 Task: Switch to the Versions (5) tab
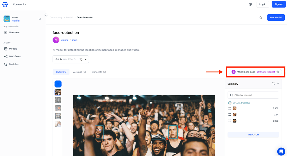(x=79, y=72)
